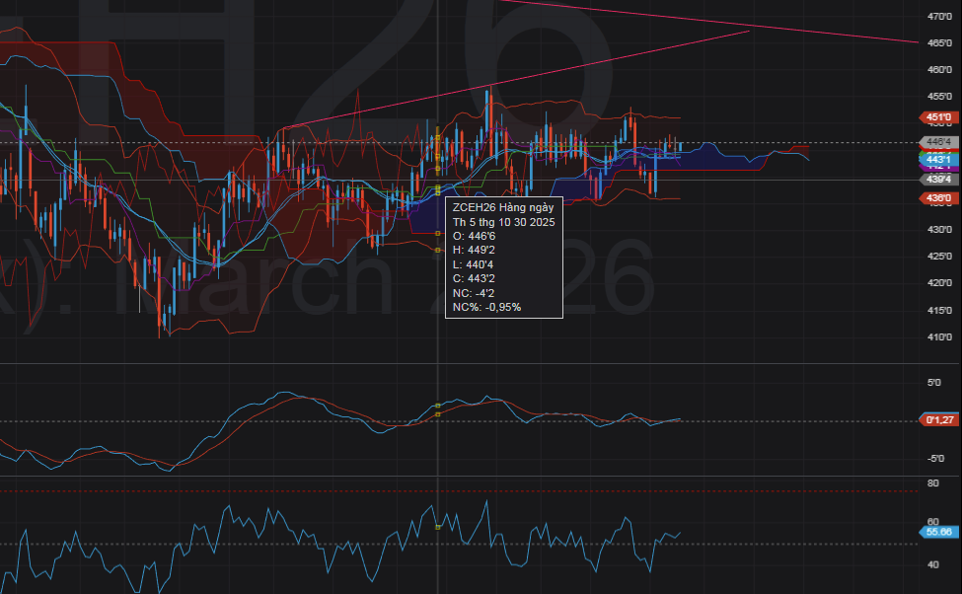Click the red 436'0 price label
Screen dimensions: 962x594
938,198
